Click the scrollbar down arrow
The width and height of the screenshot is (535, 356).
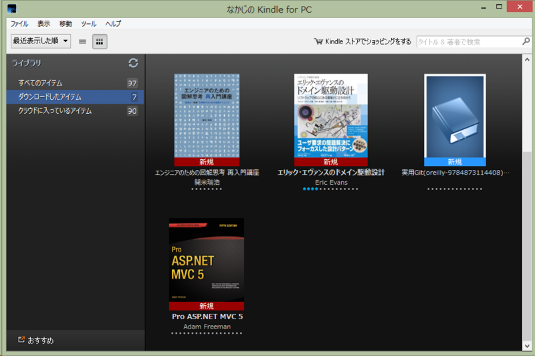(527, 345)
